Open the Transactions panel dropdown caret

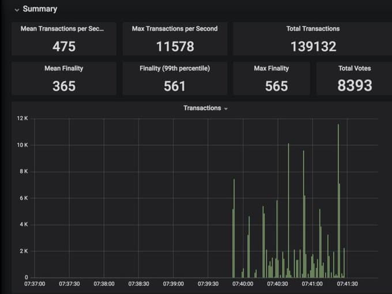click(226, 109)
